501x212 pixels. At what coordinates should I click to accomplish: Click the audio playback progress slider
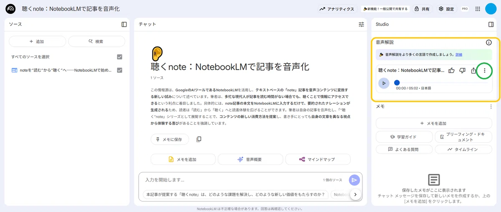coord(442,83)
